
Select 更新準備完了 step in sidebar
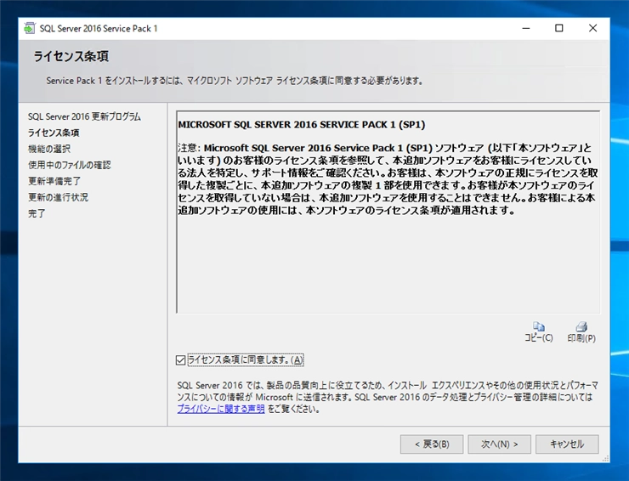tap(54, 181)
